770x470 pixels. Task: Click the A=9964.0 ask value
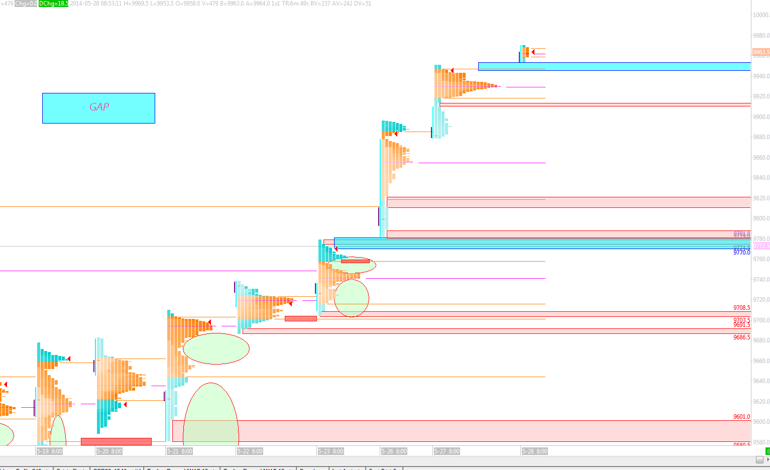tap(258, 4)
